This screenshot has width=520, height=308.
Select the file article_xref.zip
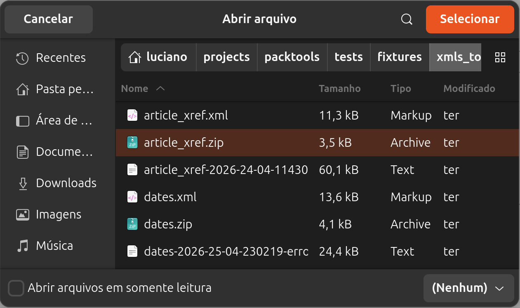[x=318, y=143]
